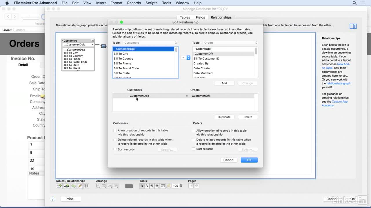371x208 pixels.
Task: Click the OK button in Edit Relationship
Action: point(249,160)
